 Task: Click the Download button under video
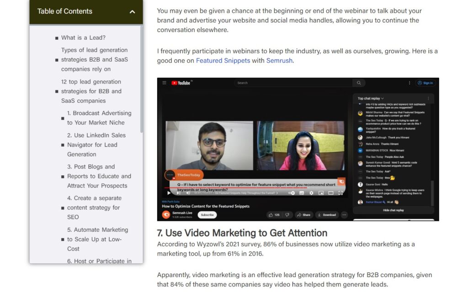[x=326, y=214]
